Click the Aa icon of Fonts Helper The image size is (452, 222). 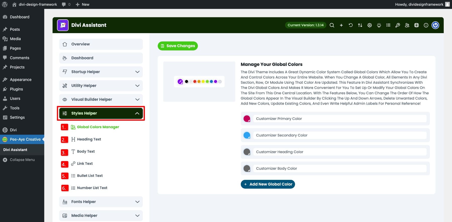point(65,202)
